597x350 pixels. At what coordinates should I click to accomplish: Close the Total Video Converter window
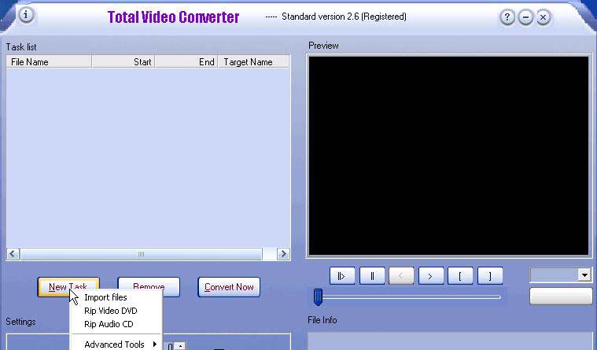[x=544, y=17]
